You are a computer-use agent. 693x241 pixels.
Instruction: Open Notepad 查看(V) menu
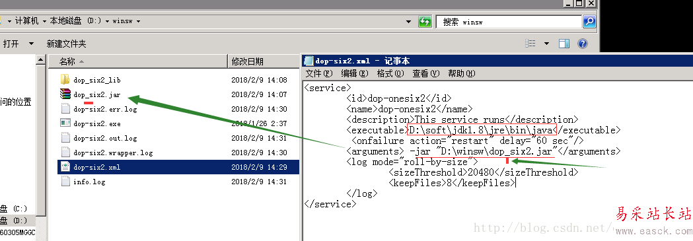click(426, 73)
